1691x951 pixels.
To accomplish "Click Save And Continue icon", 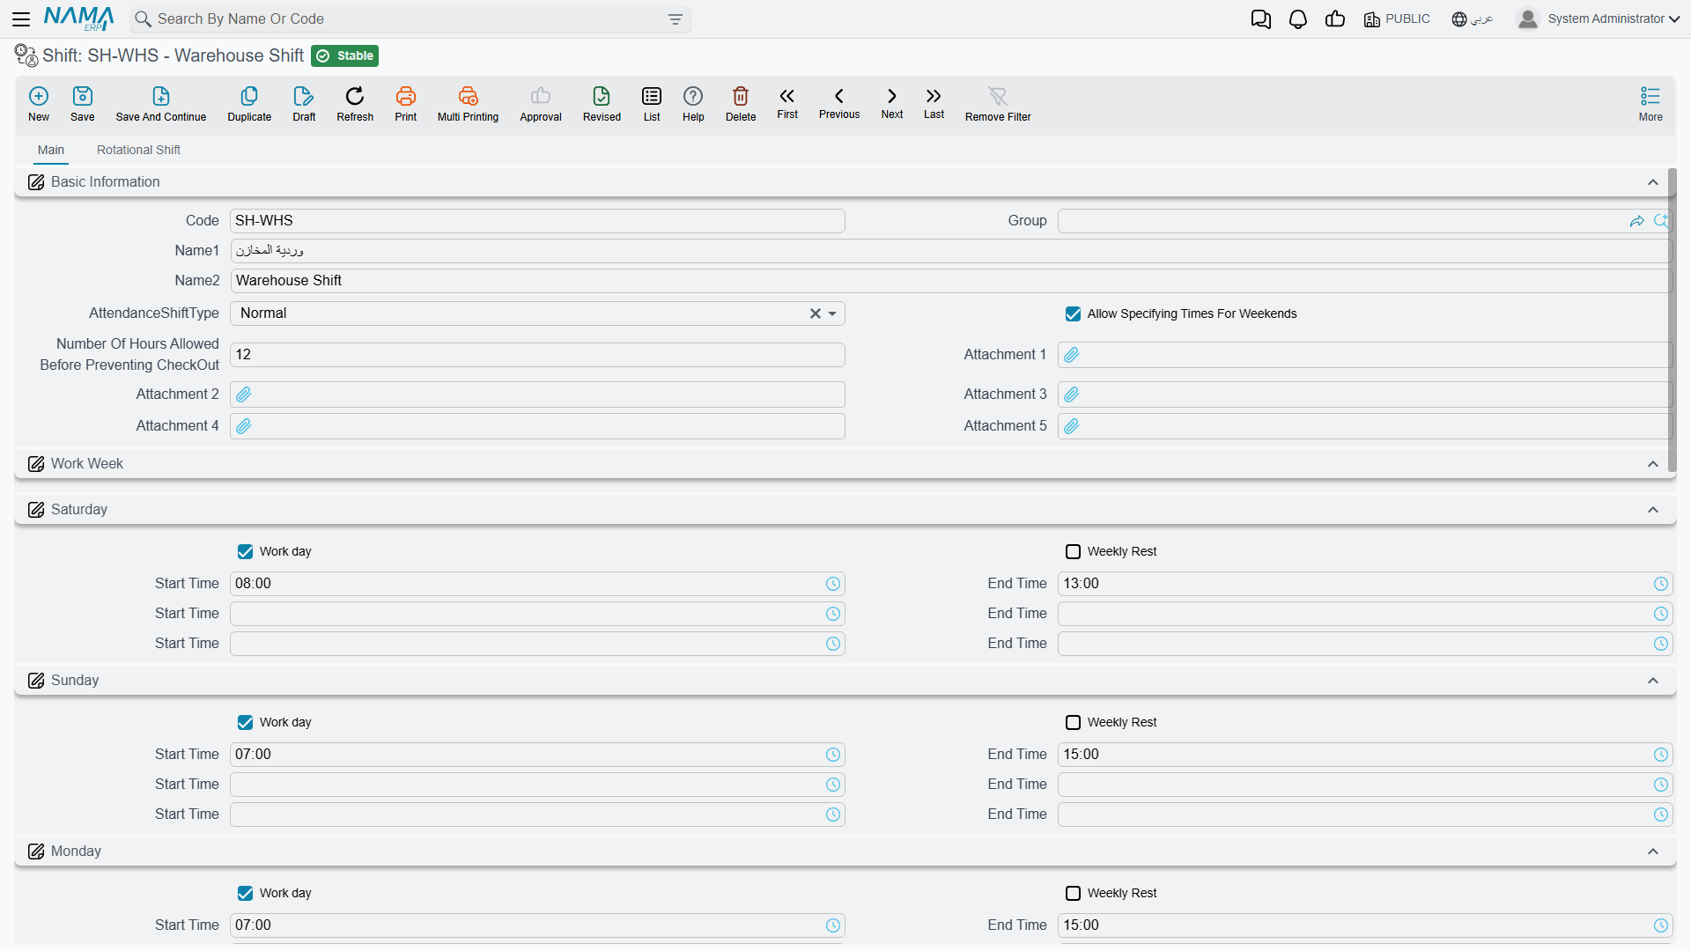I will click(x=161, y=96).
